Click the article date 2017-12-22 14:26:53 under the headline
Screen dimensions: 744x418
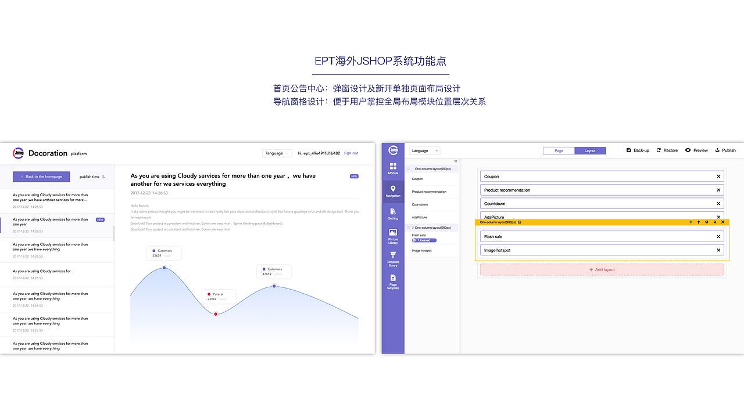coord(149,193)
